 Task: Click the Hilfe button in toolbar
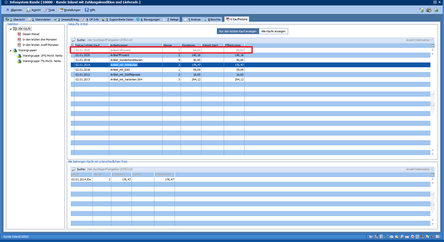click(x=90, y=10)
